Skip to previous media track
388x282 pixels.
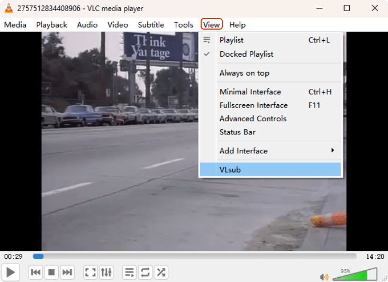point(35,272)
